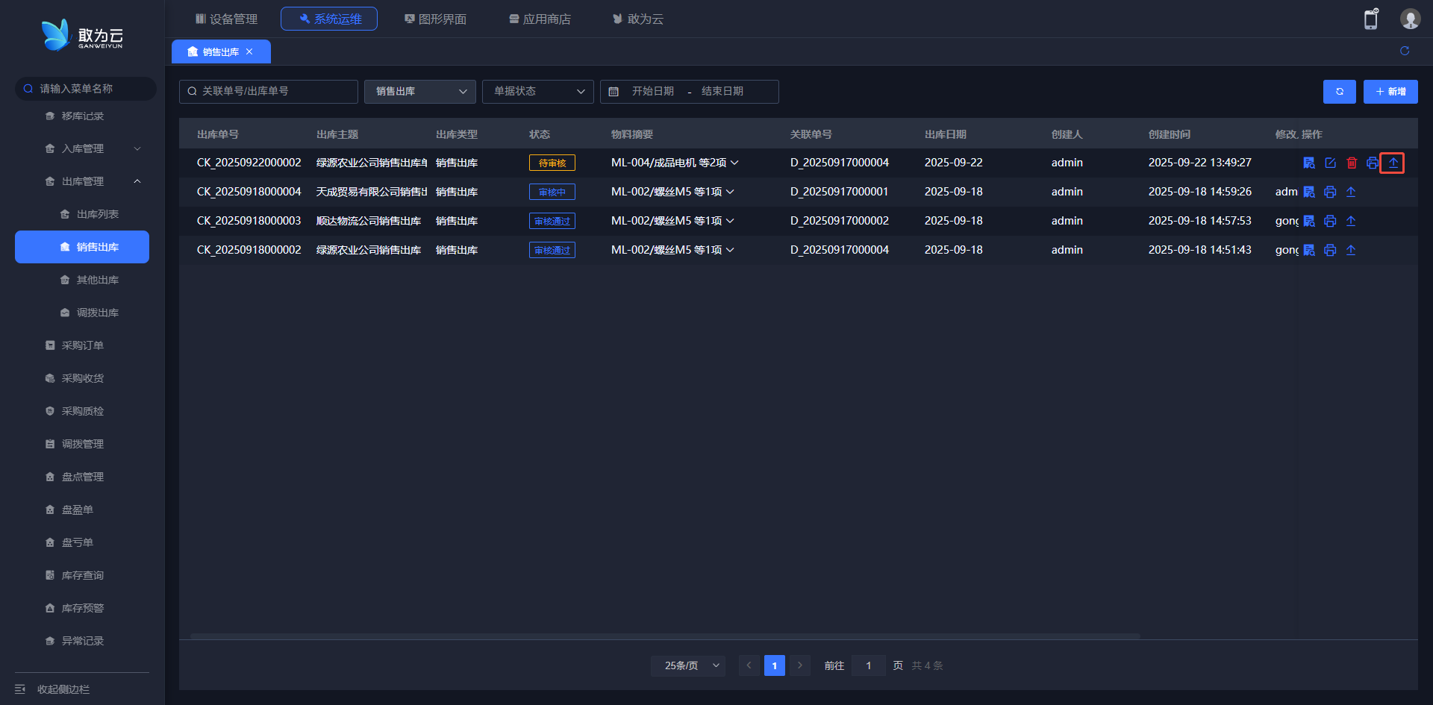Image resolution: width=1433 pixels, height=705 pixels.
Task: Open 其他出库 in the sidebar
Action: tap(97, 280)
